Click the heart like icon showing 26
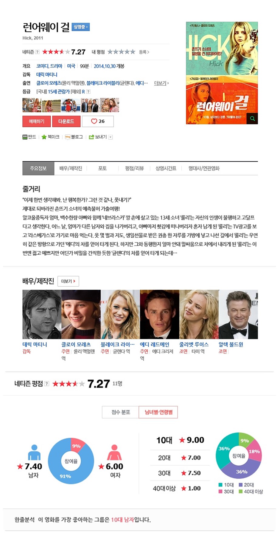279x534 pixels. click(x=94, y=121)
